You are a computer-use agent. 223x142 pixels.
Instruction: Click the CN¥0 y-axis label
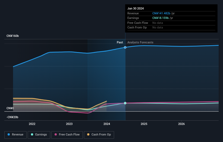[x=10, y=108]
